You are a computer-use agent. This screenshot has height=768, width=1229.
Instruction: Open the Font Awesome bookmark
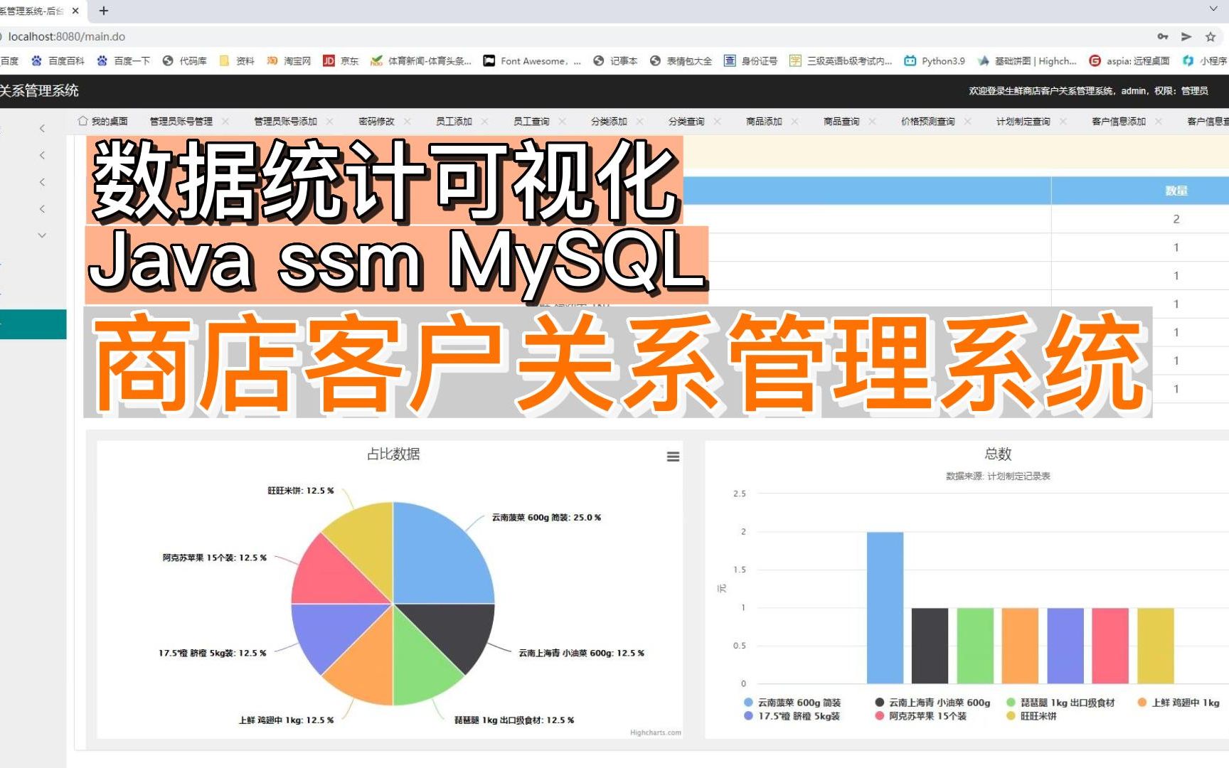532,61
